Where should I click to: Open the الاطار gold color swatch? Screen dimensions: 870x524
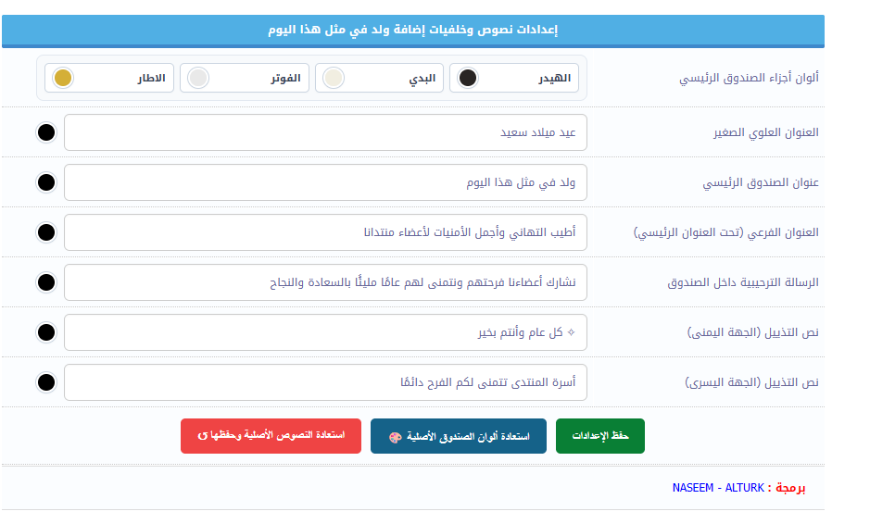[x=63, y=78]
